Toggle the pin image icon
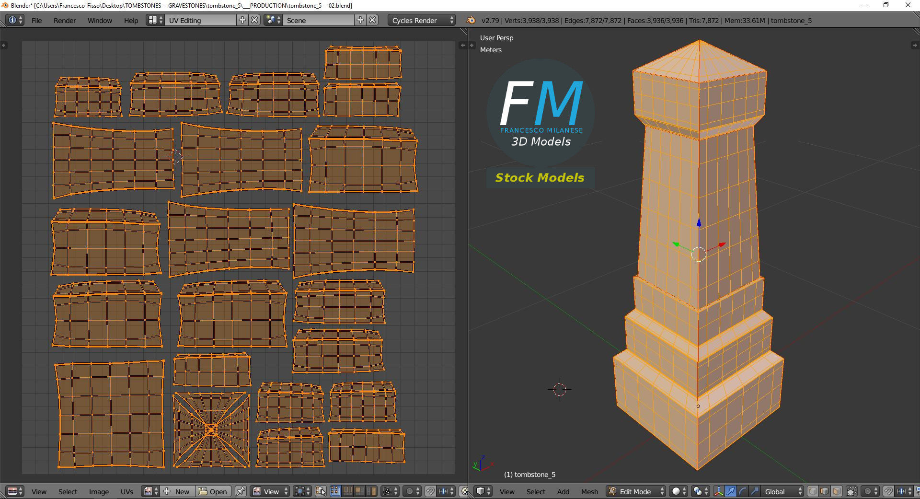 click(x=241, y=491)
